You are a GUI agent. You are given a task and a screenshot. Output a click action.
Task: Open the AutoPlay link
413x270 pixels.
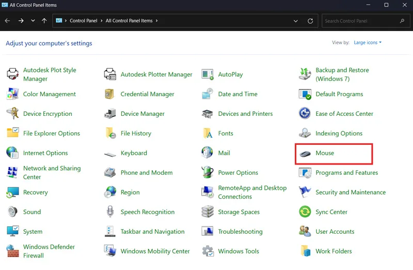pyautogui.click(x=230, y=74)
